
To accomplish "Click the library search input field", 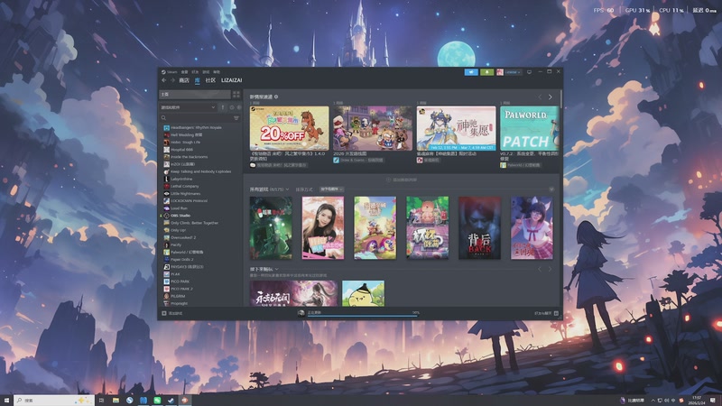I will pyautogui.click(x=199, y=118).
